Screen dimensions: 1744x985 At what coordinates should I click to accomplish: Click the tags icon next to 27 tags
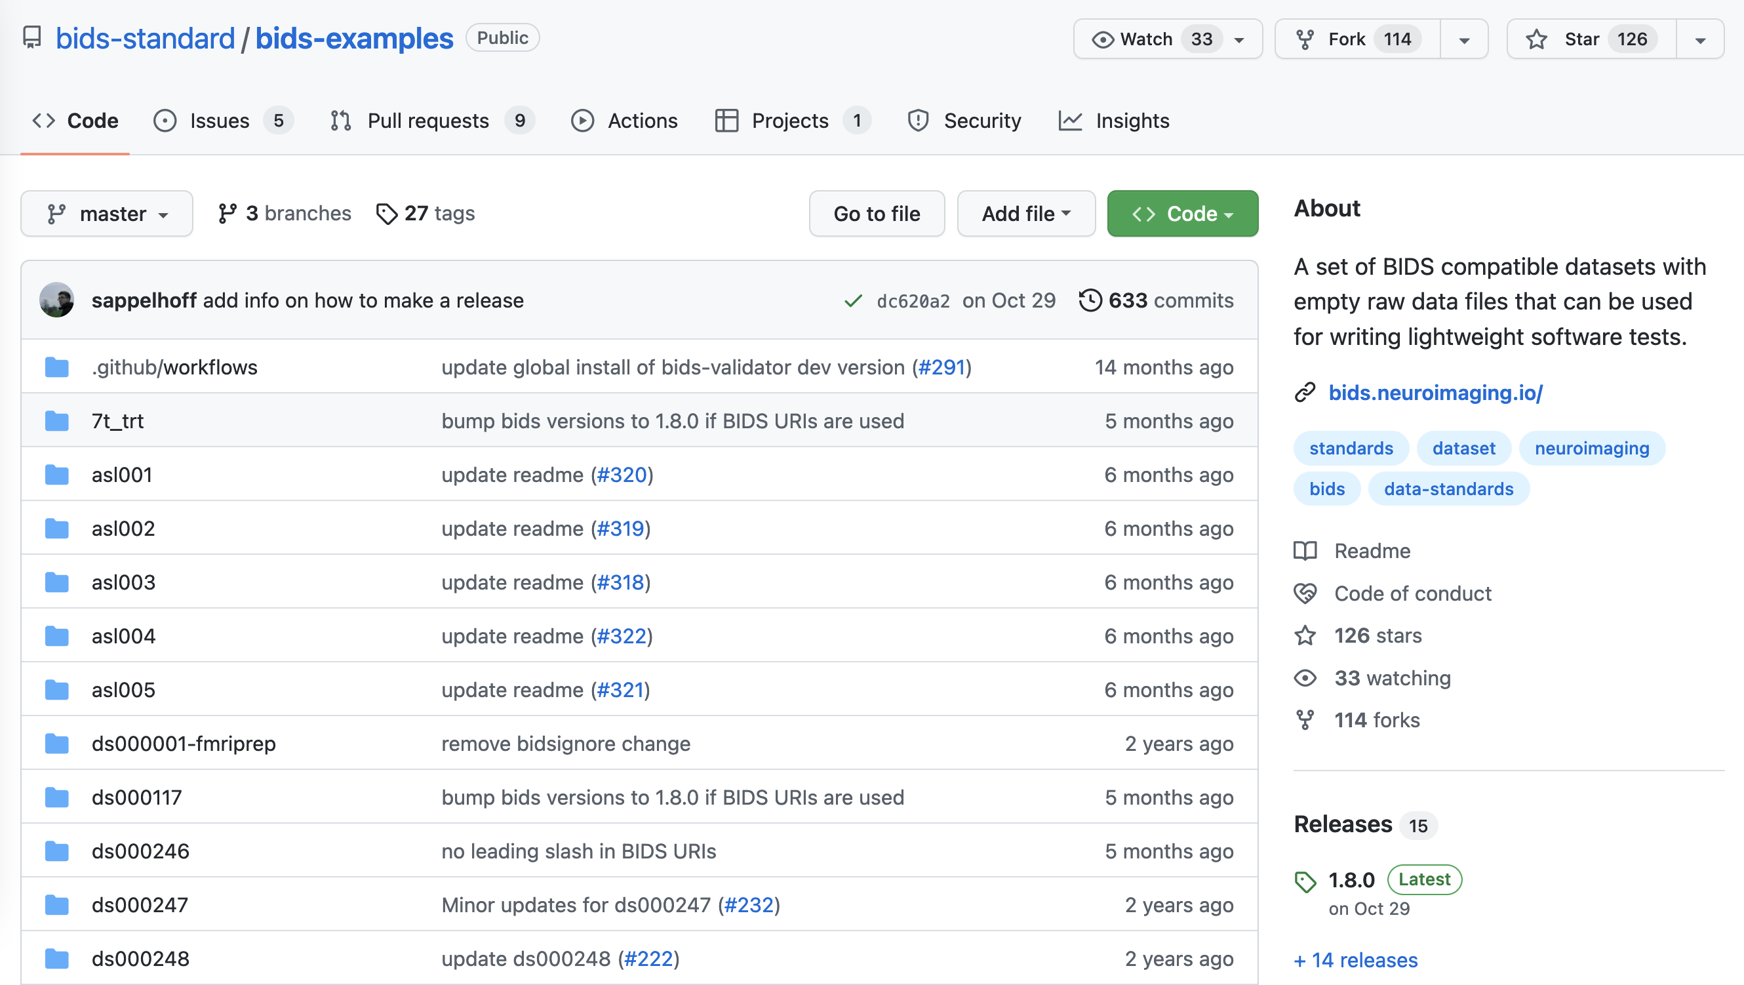coord(387,214)
